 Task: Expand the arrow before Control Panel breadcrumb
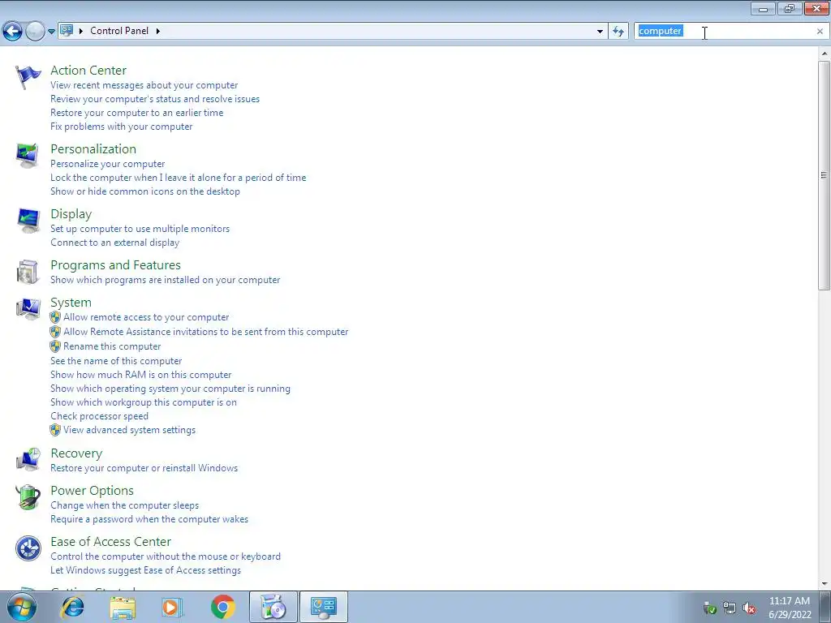[81, 31]
